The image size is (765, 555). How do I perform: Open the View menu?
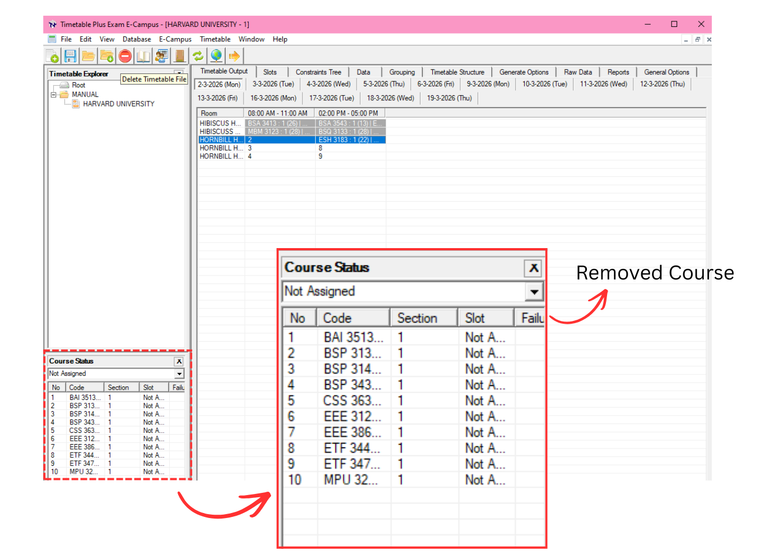(107, 39)
